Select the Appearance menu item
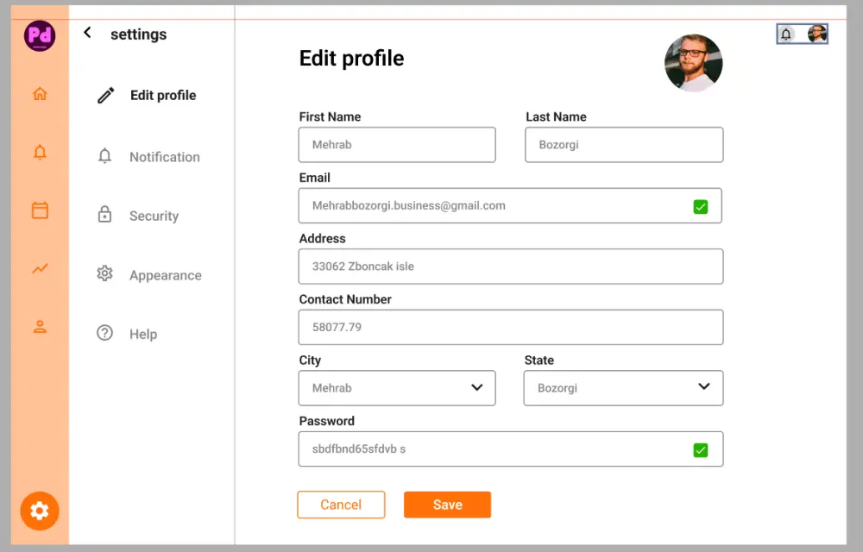This screenshot has height=552, width=863. click(148, 275)
